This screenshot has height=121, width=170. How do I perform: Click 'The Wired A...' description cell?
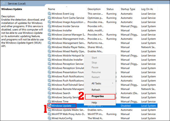(x=95, y=118)
